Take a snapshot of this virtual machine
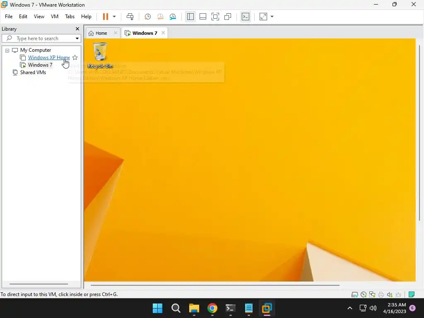The image size is (424, 318). coord(148,17)
